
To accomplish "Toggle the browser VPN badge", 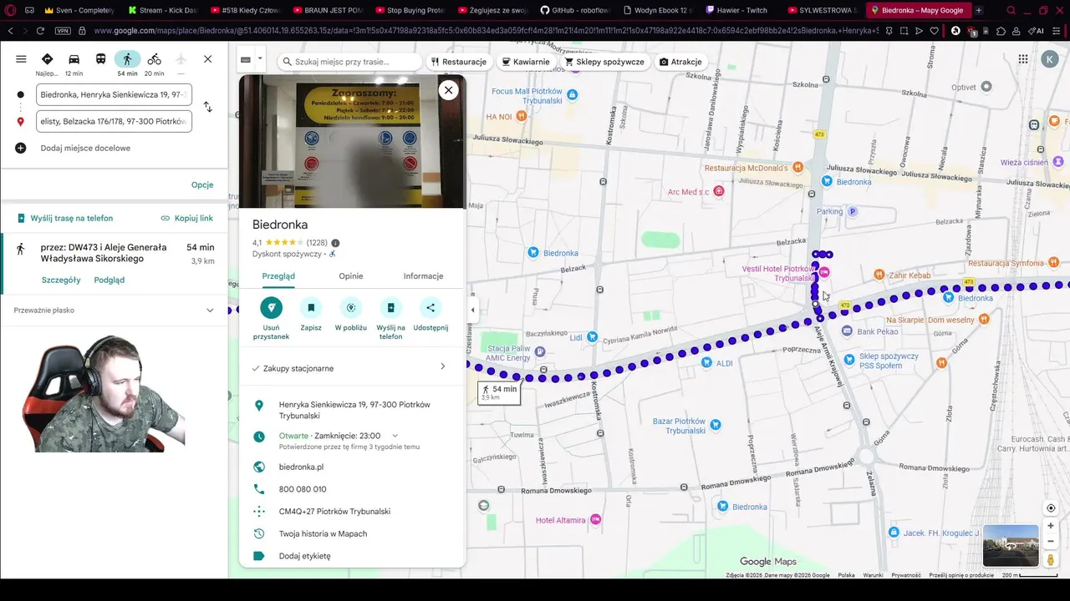I will (x=63, y=31).
